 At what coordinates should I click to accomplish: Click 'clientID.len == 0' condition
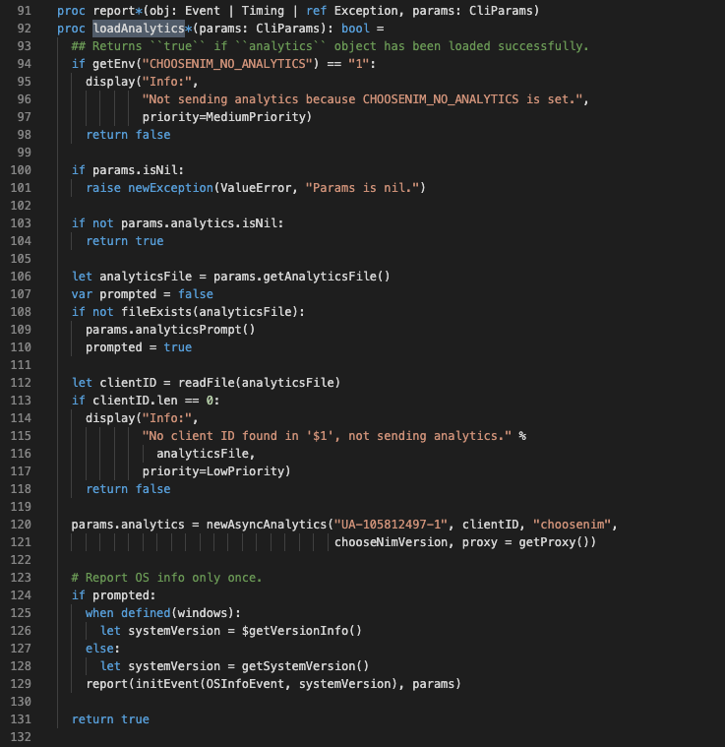(152, 401)
